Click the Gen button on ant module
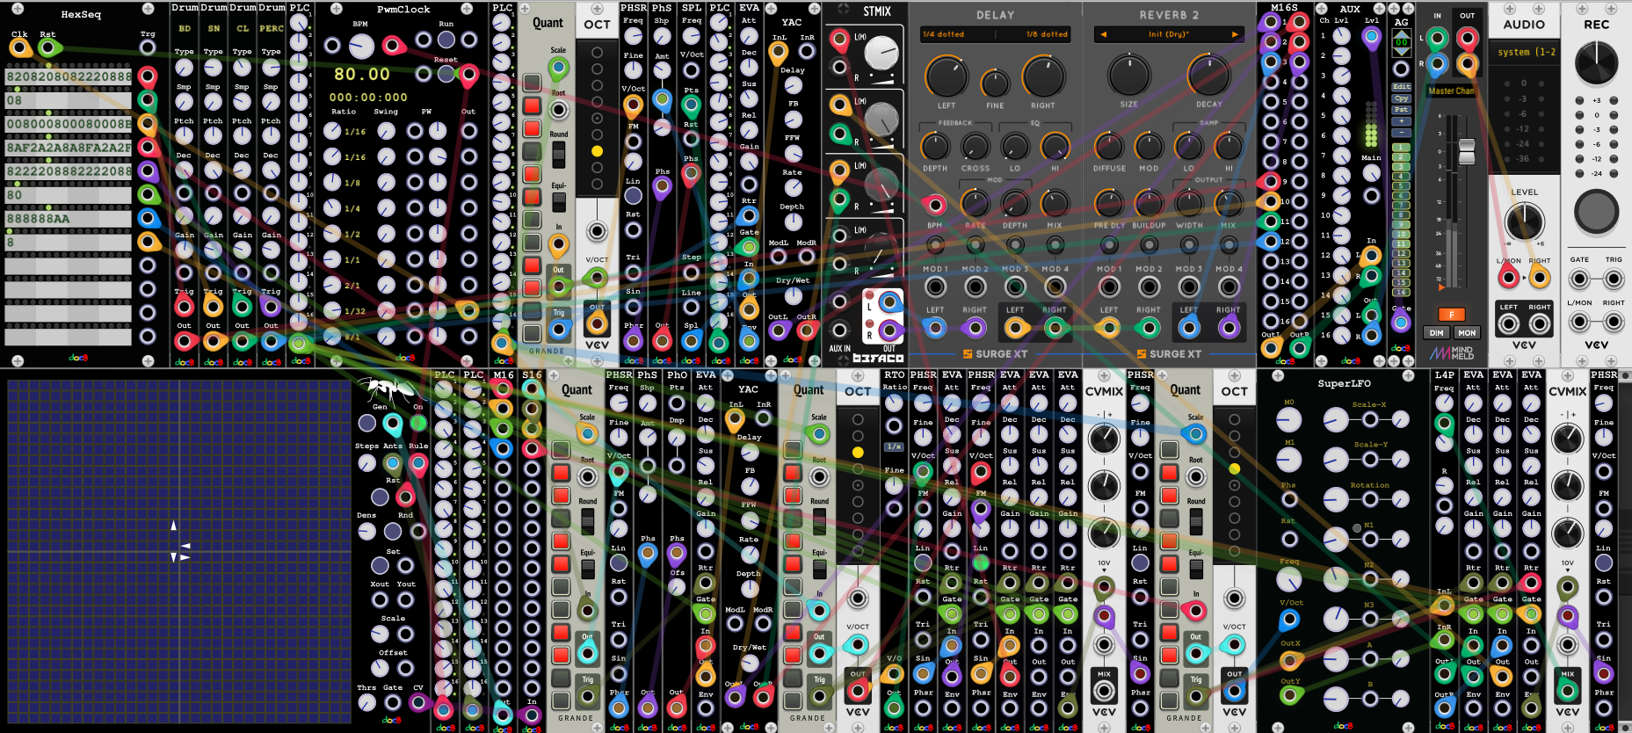Viewport: 1632px width, 733px height. pyautogui.click(x=367, y=424)
